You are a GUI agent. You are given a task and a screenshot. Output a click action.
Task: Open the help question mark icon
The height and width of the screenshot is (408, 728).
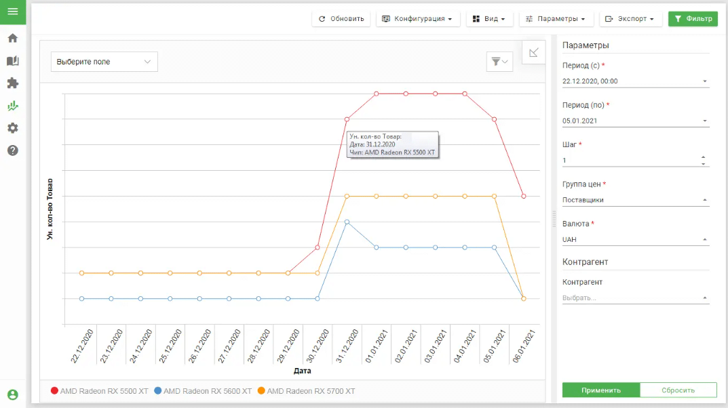pos(13,150)
